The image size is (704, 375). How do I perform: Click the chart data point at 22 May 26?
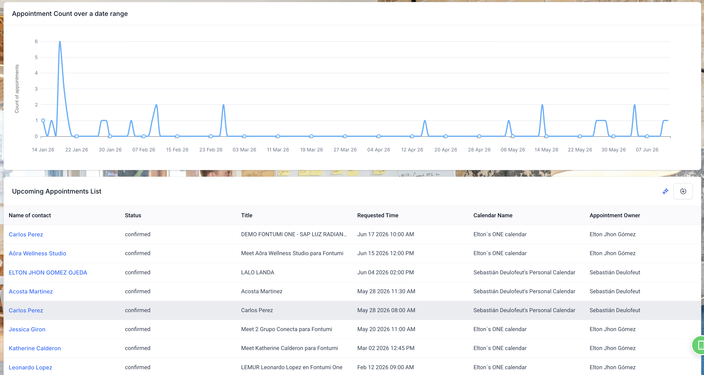[x=580, y=136]
